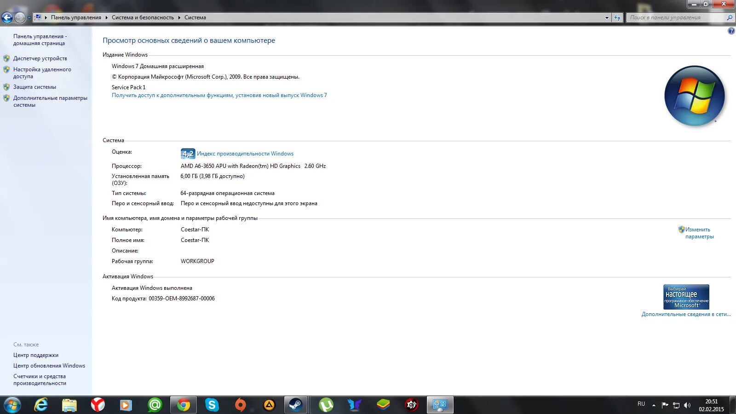Click shield icon beside Диспетчер устройств

coord(6,58)
